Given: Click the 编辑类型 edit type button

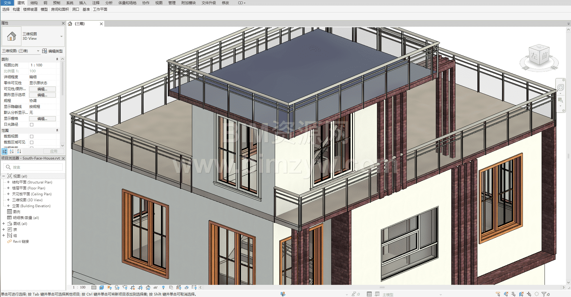Looking at the screenshot, I should [53, 51].
